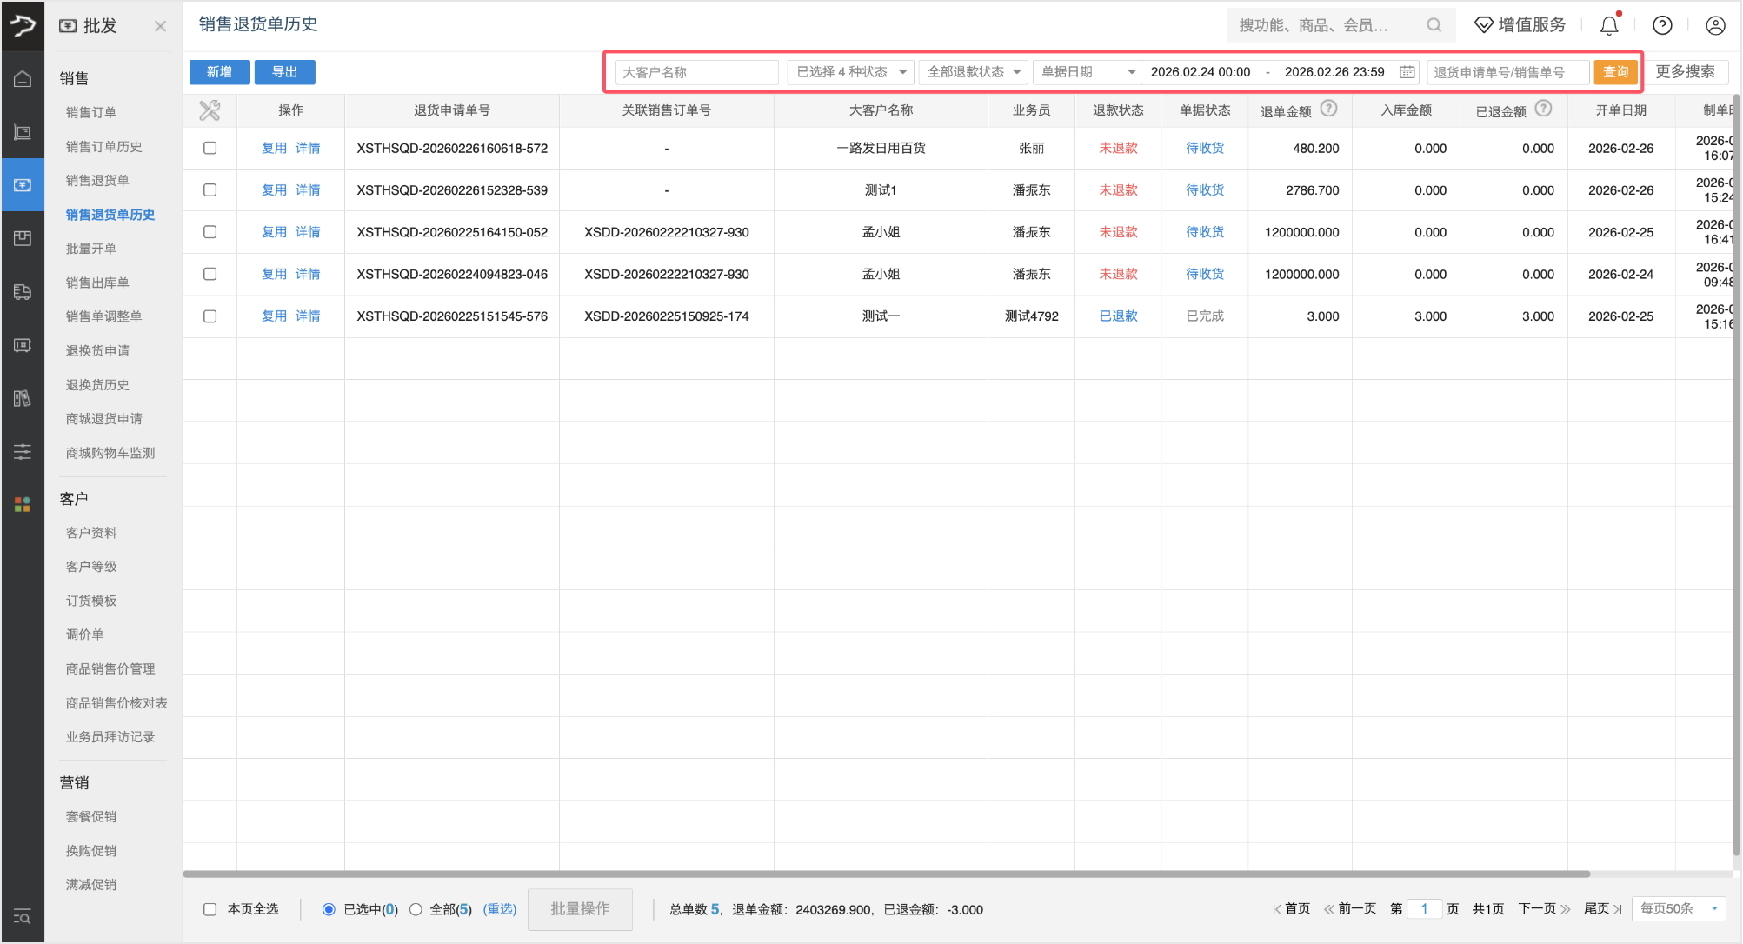This screenshot has width=1743, height=944.
Task: Click help icon beside 退单金额 column
Action: point(1328,109)
